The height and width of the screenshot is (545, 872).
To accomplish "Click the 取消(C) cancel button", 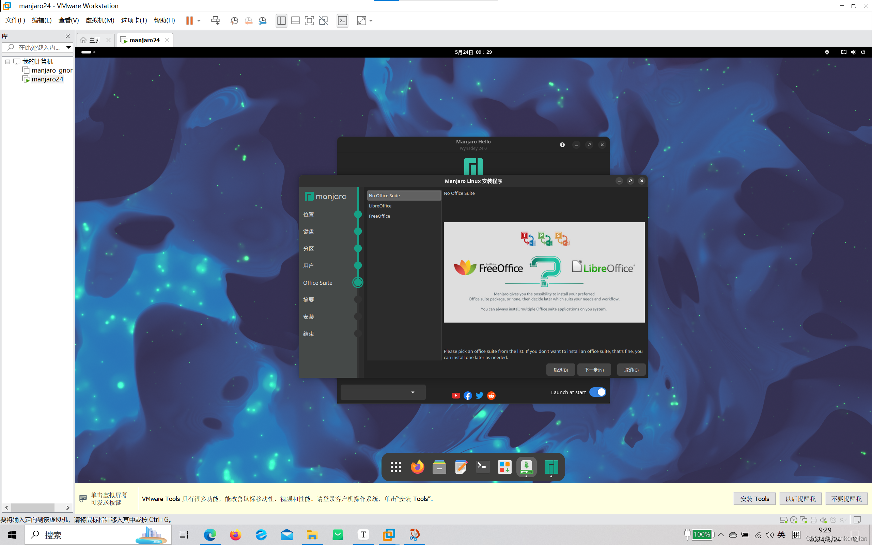I will (631, 370).
